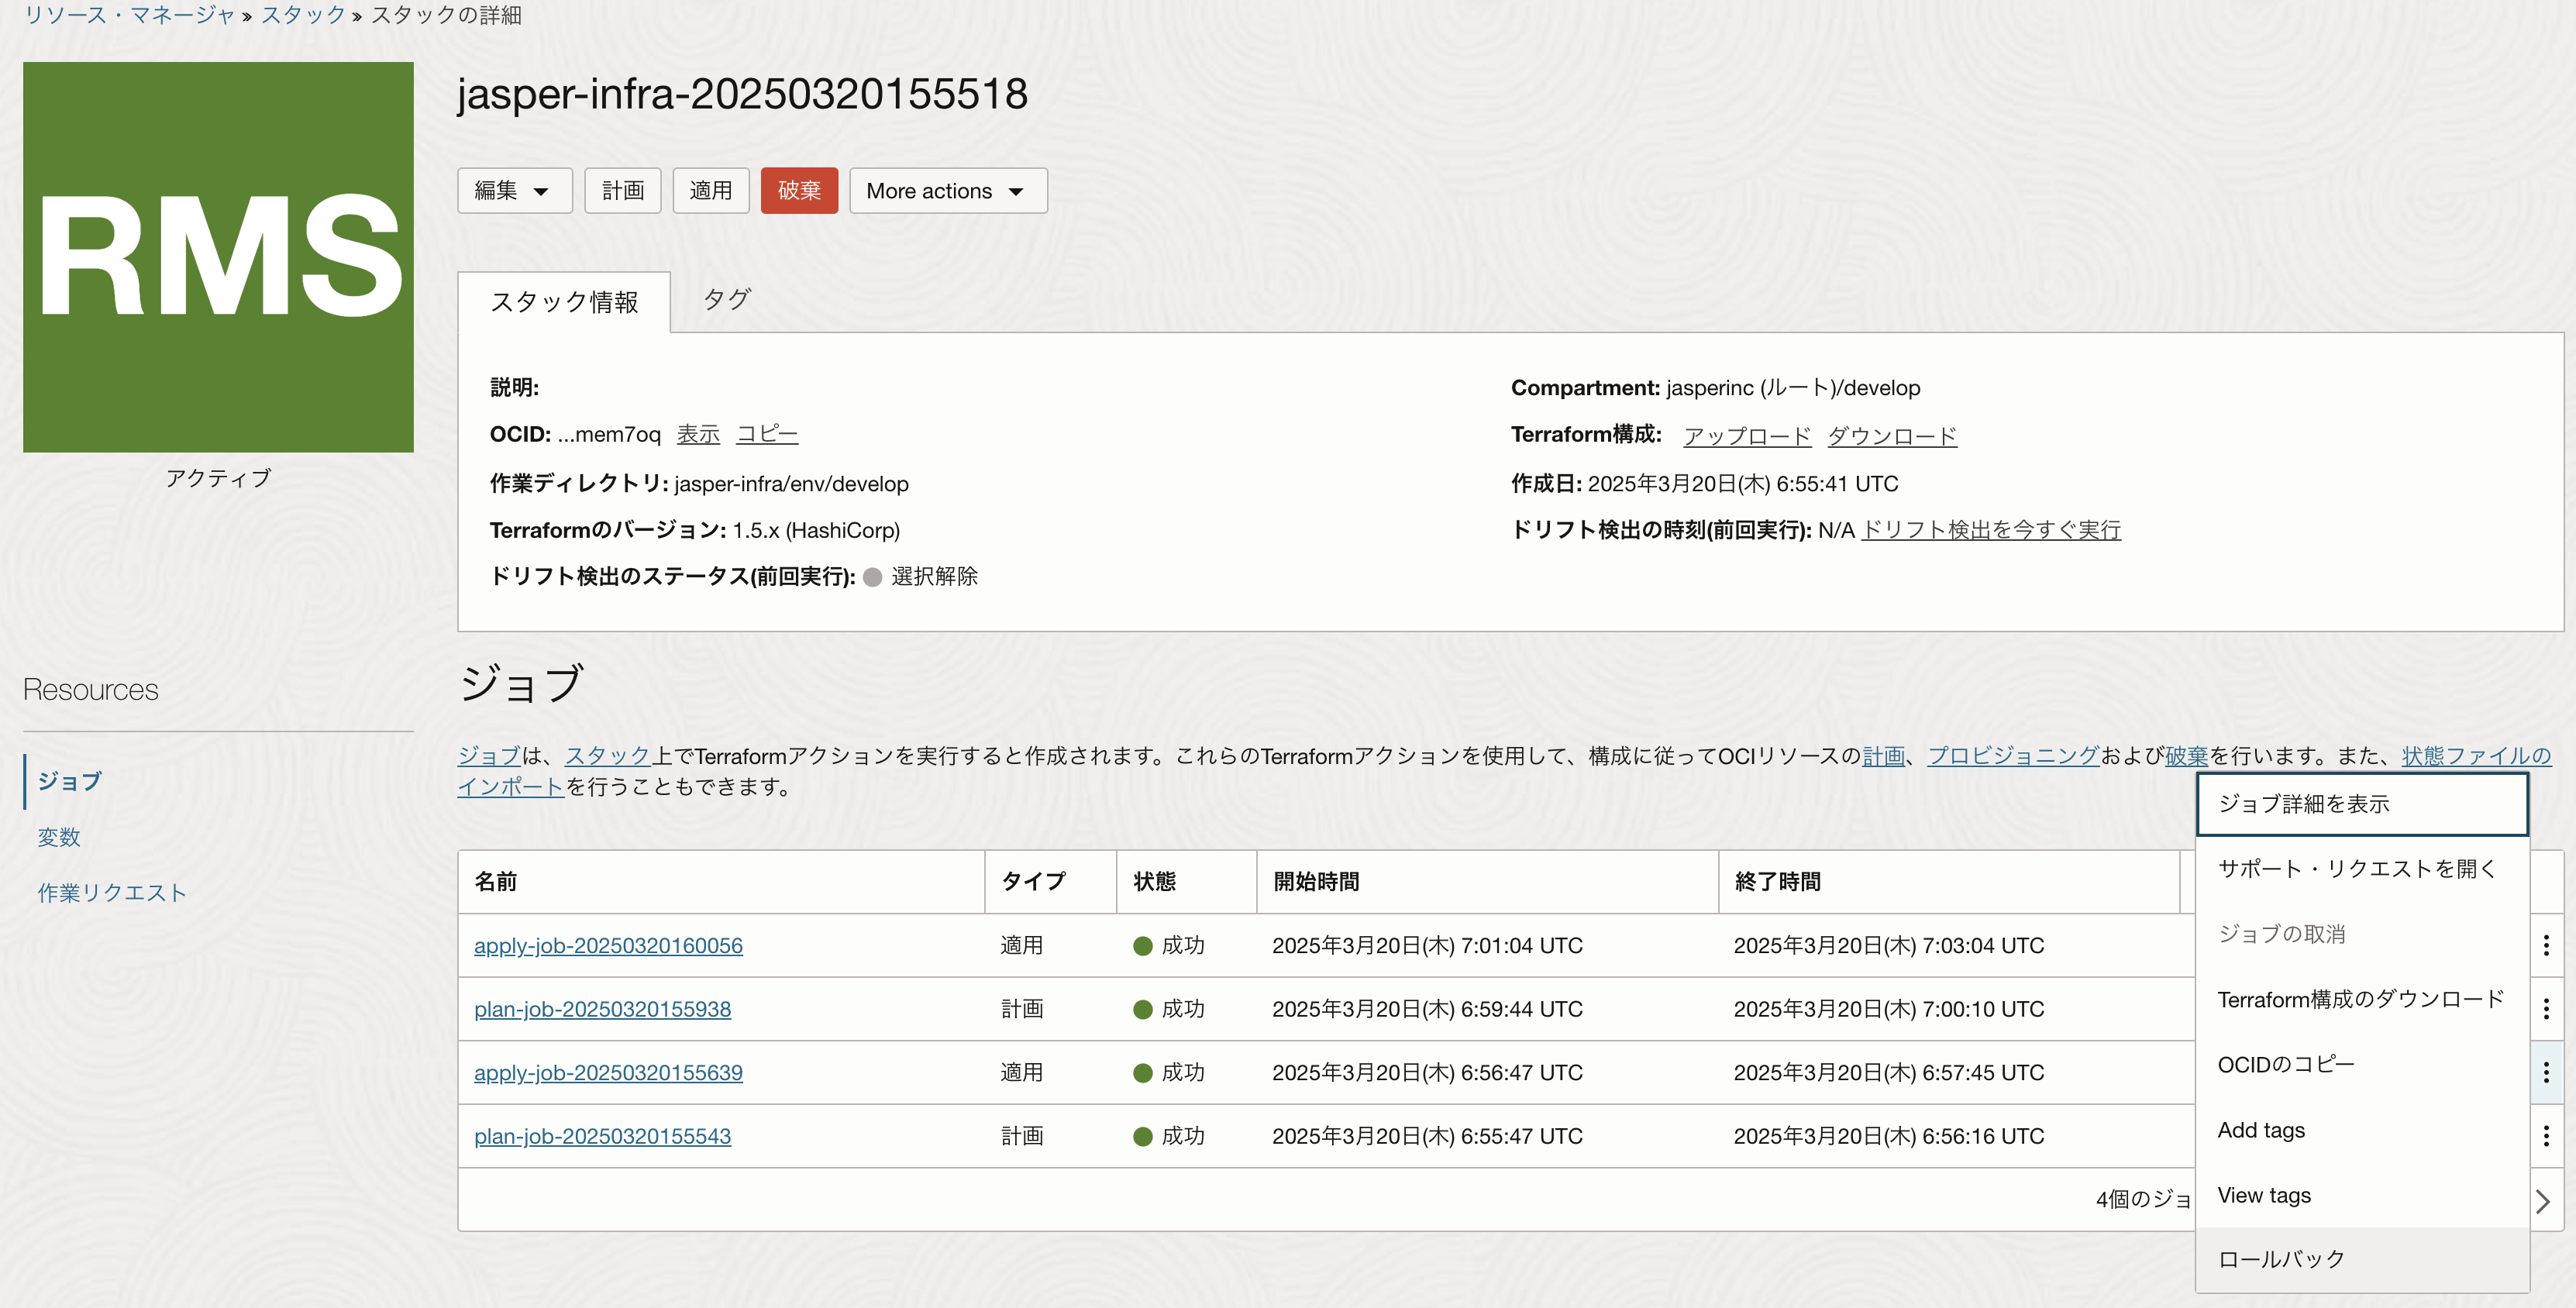Switch to the タグ tab

[726, 300]
